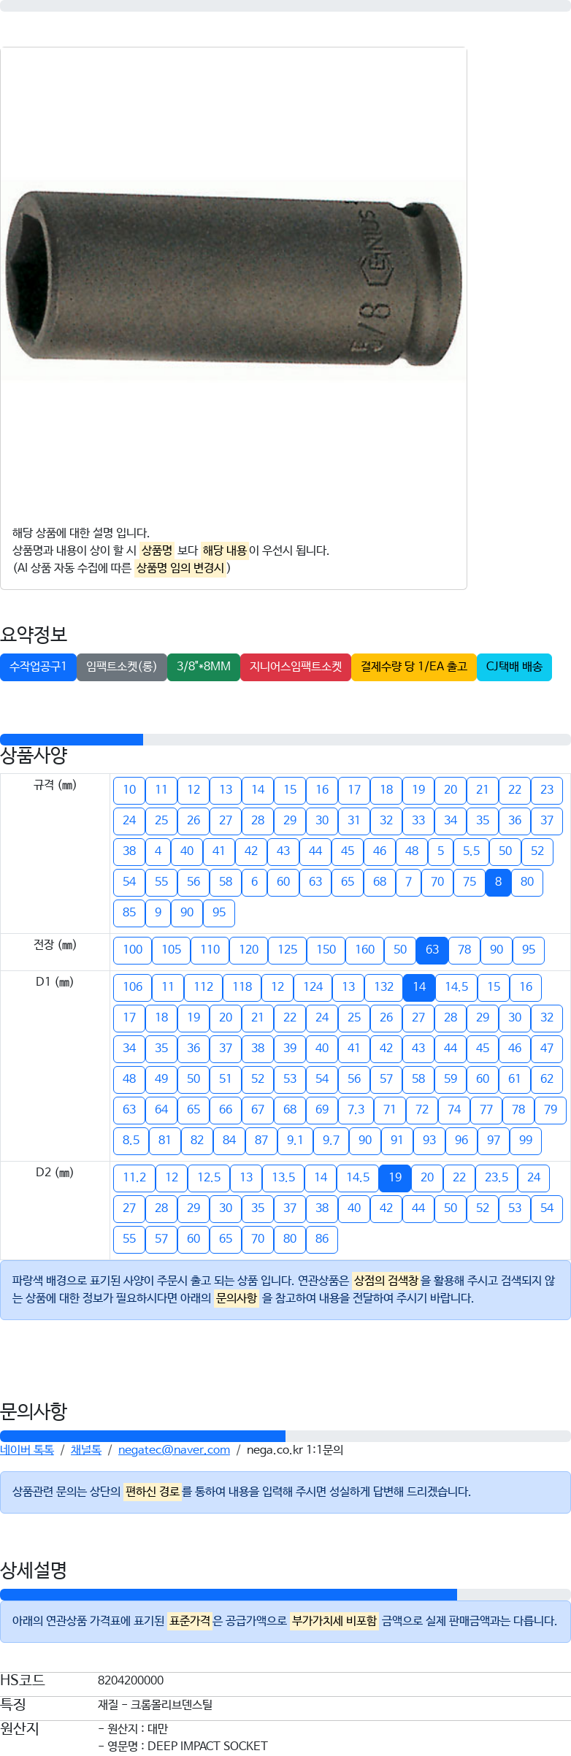Viewport: 571px width, 1756px height.
Task: Open the 네이버 톡톡 inquiry link
Action: coord(27,1450)
